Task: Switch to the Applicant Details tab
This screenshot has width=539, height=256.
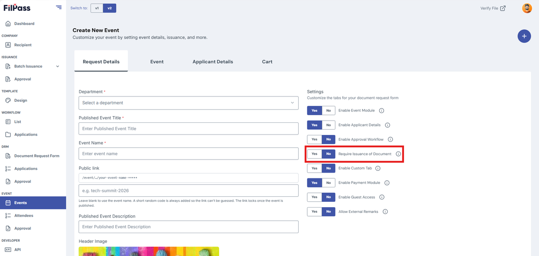Action: click(x=213, y=61)
